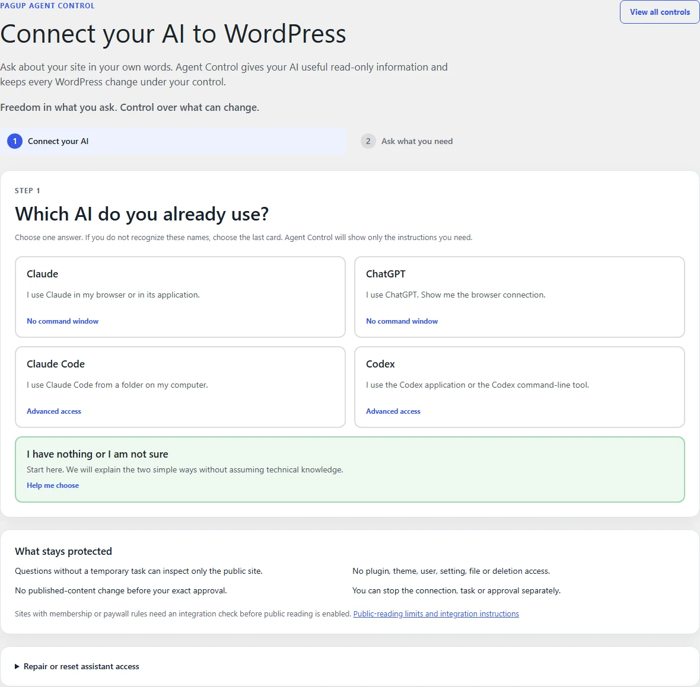The image size is (700, 687).
Task: Click text I use Claude in my browser
Action: (x=113, y=295)
